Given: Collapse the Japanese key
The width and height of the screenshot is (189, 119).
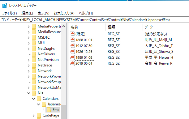Looking at the screenshot, I should pos(38,104).
